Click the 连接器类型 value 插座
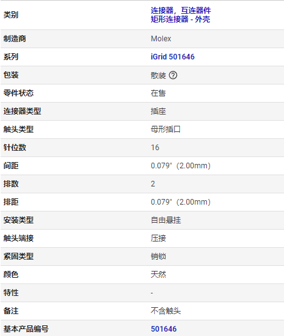Screen dimensions: 284x336 click(158, 111)
